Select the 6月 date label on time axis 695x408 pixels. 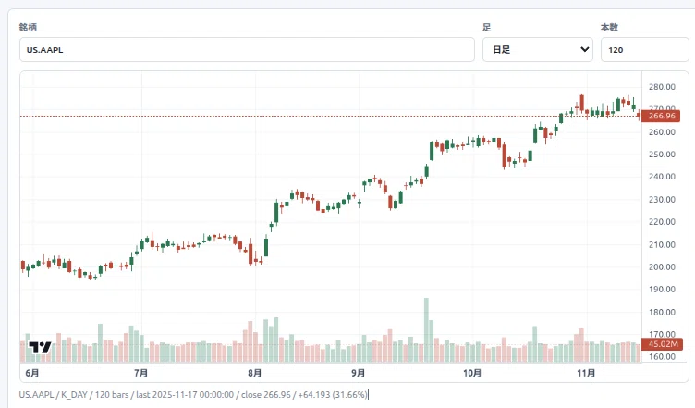(x=32, y=373)
